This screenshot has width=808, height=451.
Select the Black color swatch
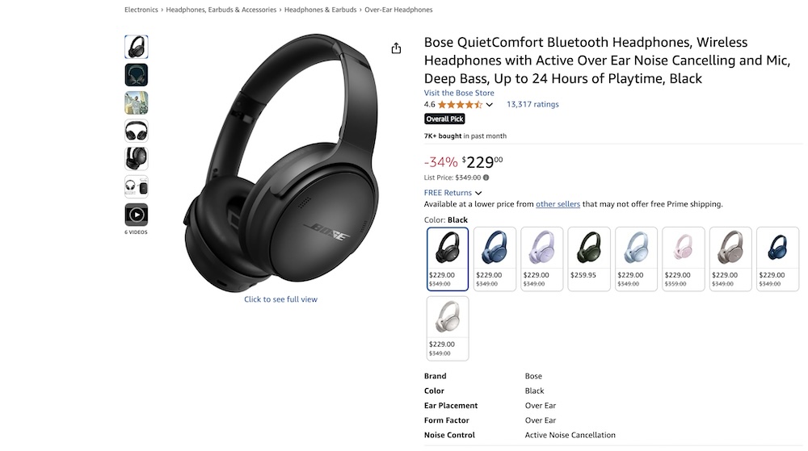click(448, 259)
